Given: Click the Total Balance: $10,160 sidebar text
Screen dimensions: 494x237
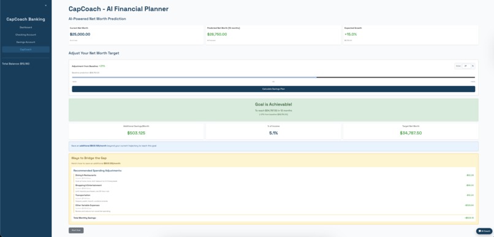Looking at the screenshot, I should click(16, 64).
